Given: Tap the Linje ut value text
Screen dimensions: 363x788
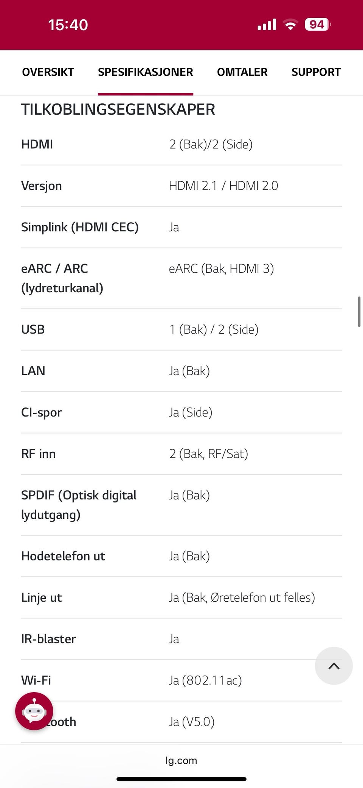Looking at the screenshot, I should click(x=242, y=598).
